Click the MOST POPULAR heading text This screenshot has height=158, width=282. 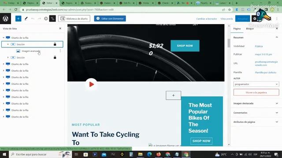click(x=86, y=125)
